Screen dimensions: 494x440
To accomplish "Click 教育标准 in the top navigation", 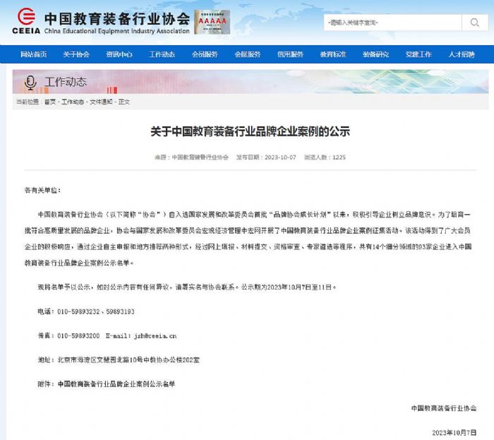I will (x=333, y=54).
